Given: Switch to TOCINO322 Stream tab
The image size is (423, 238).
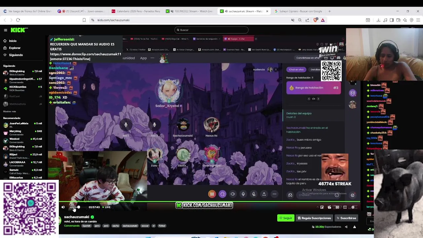Looking at the screenshot, I should pyautogui.click(x=190, y=11).
